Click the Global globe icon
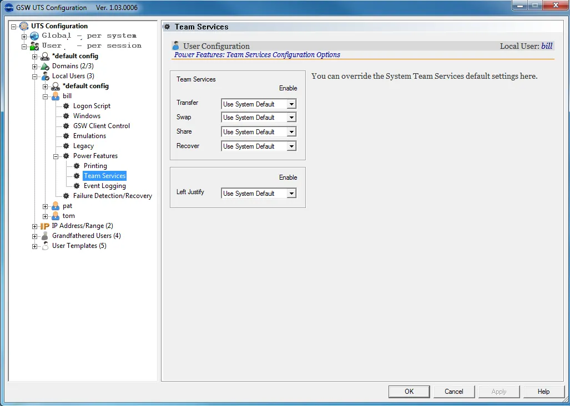The image size is (570, 406). tap(34, 36)
